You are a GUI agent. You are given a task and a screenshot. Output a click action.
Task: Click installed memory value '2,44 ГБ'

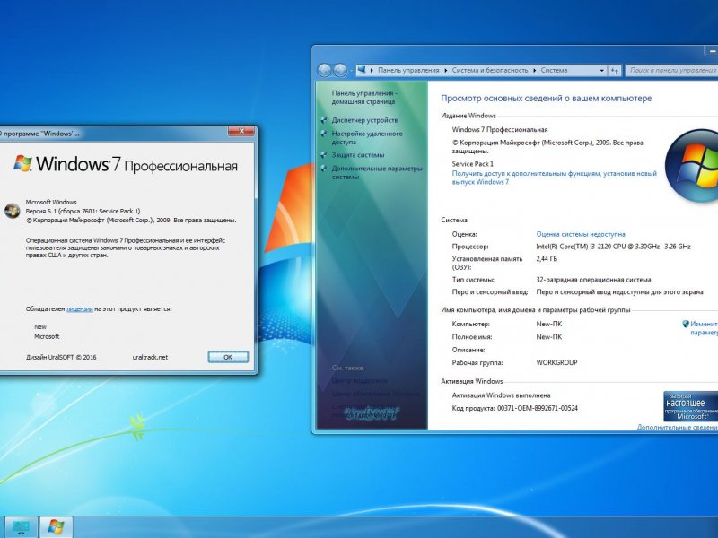pyautogui.click(x=547, y=259)
